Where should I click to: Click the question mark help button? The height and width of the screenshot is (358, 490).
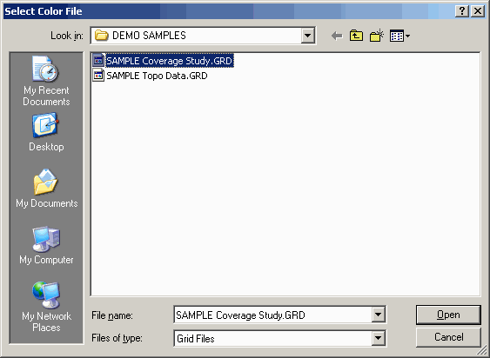pyautogui.click(x=462, y=11)
